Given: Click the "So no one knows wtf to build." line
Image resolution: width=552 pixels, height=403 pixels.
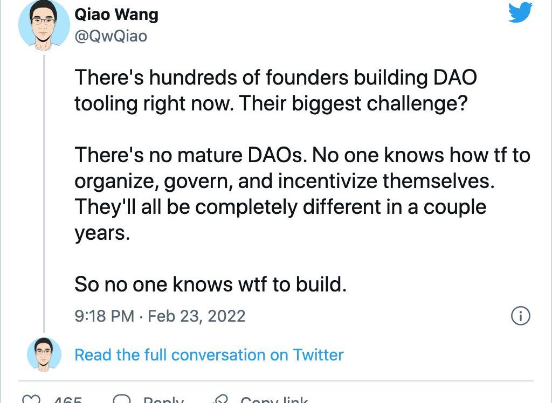Looking at the screenshot, I should click(x=210, y=284).
